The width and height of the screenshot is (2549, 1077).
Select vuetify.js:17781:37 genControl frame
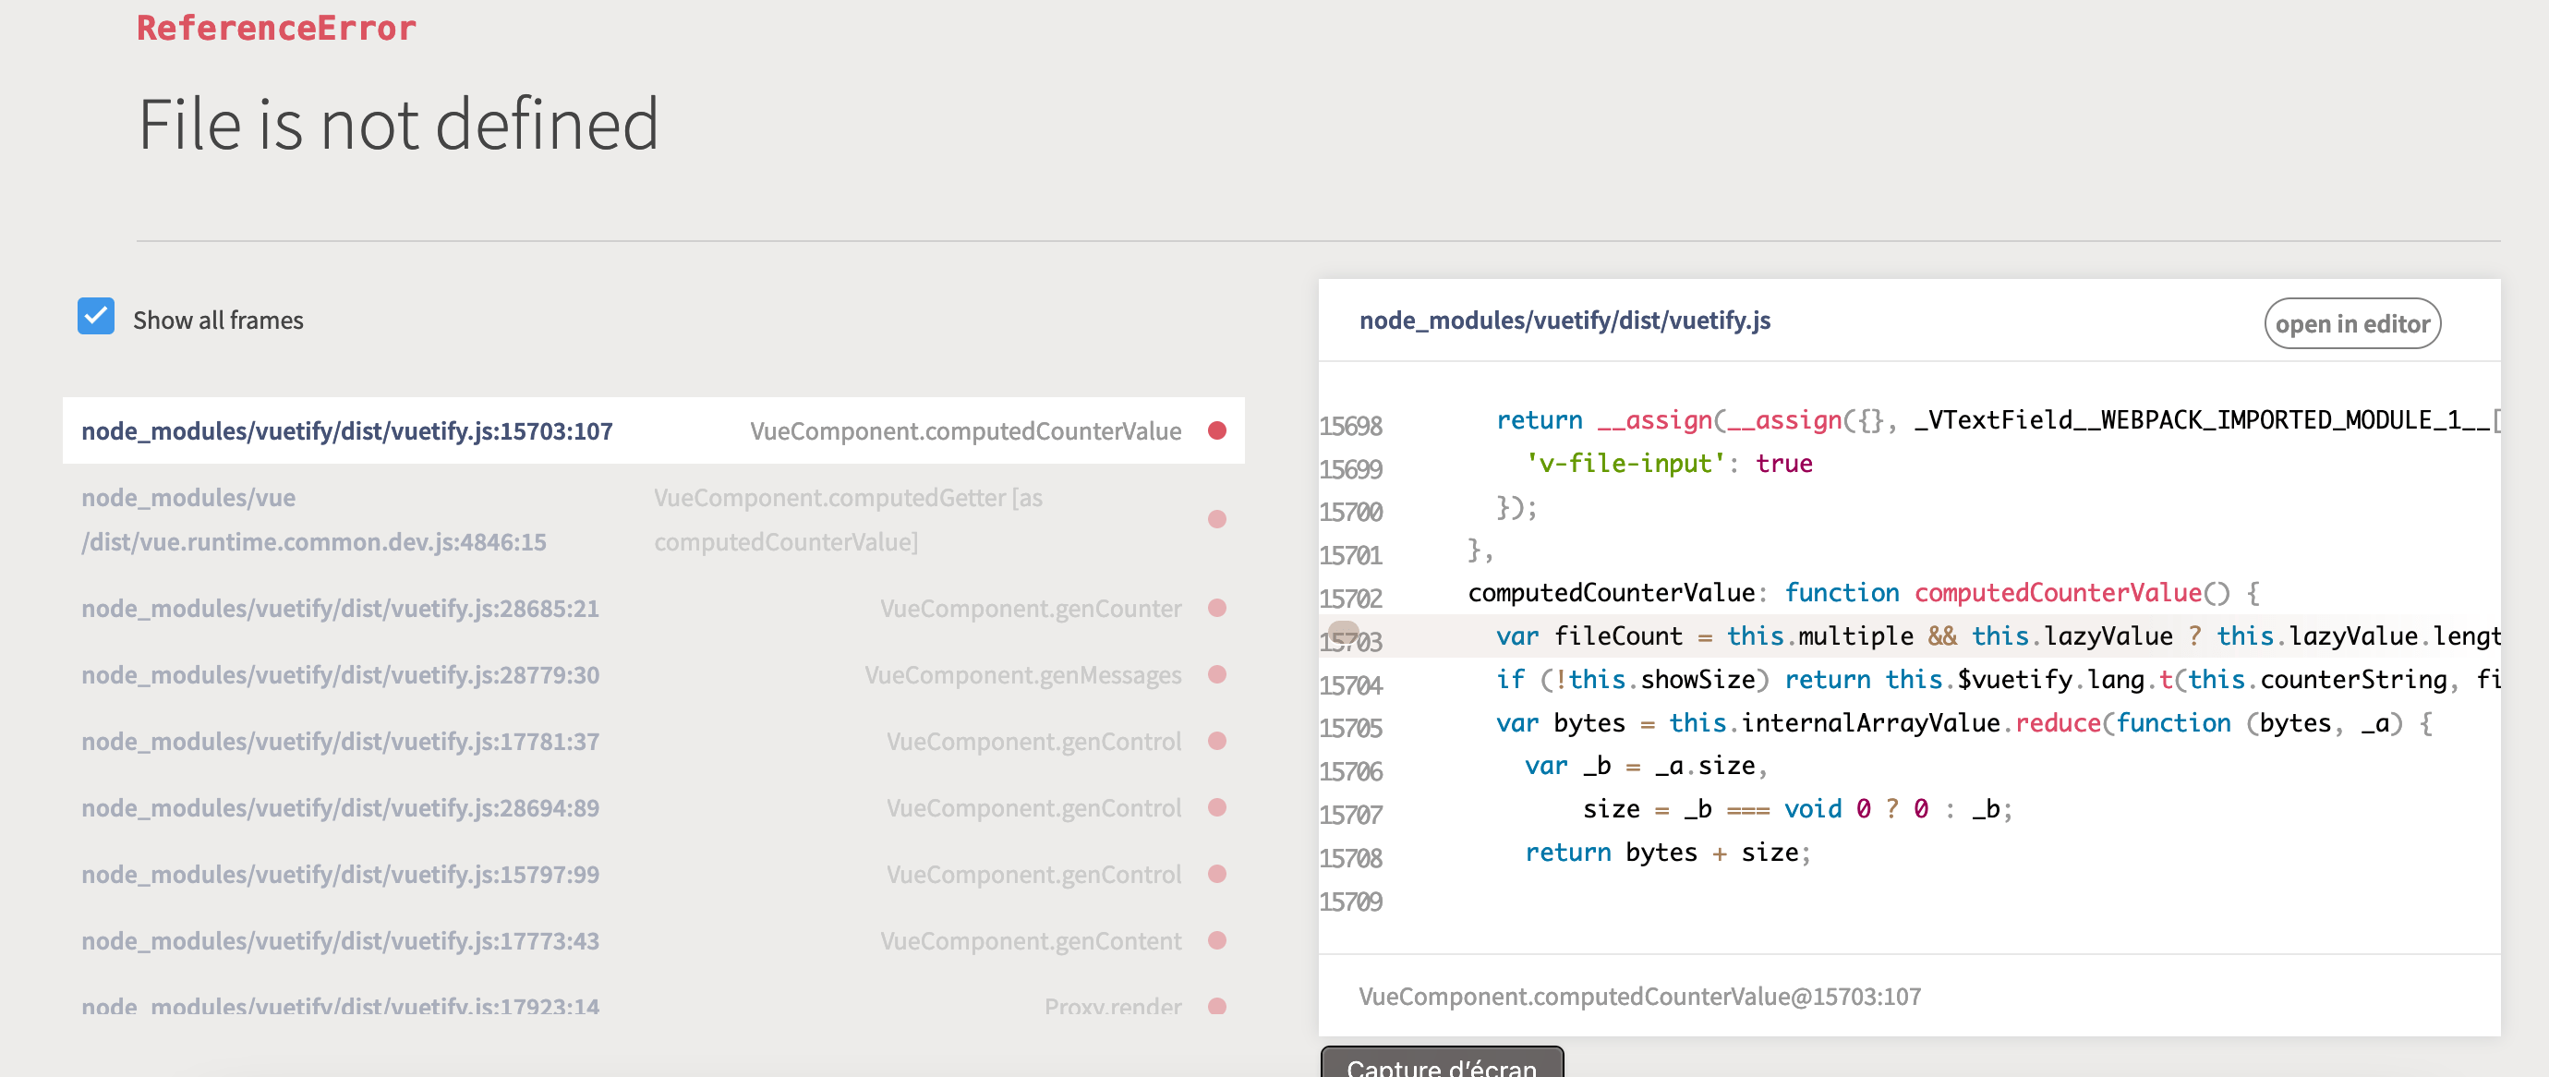click(x=340, y=742)
